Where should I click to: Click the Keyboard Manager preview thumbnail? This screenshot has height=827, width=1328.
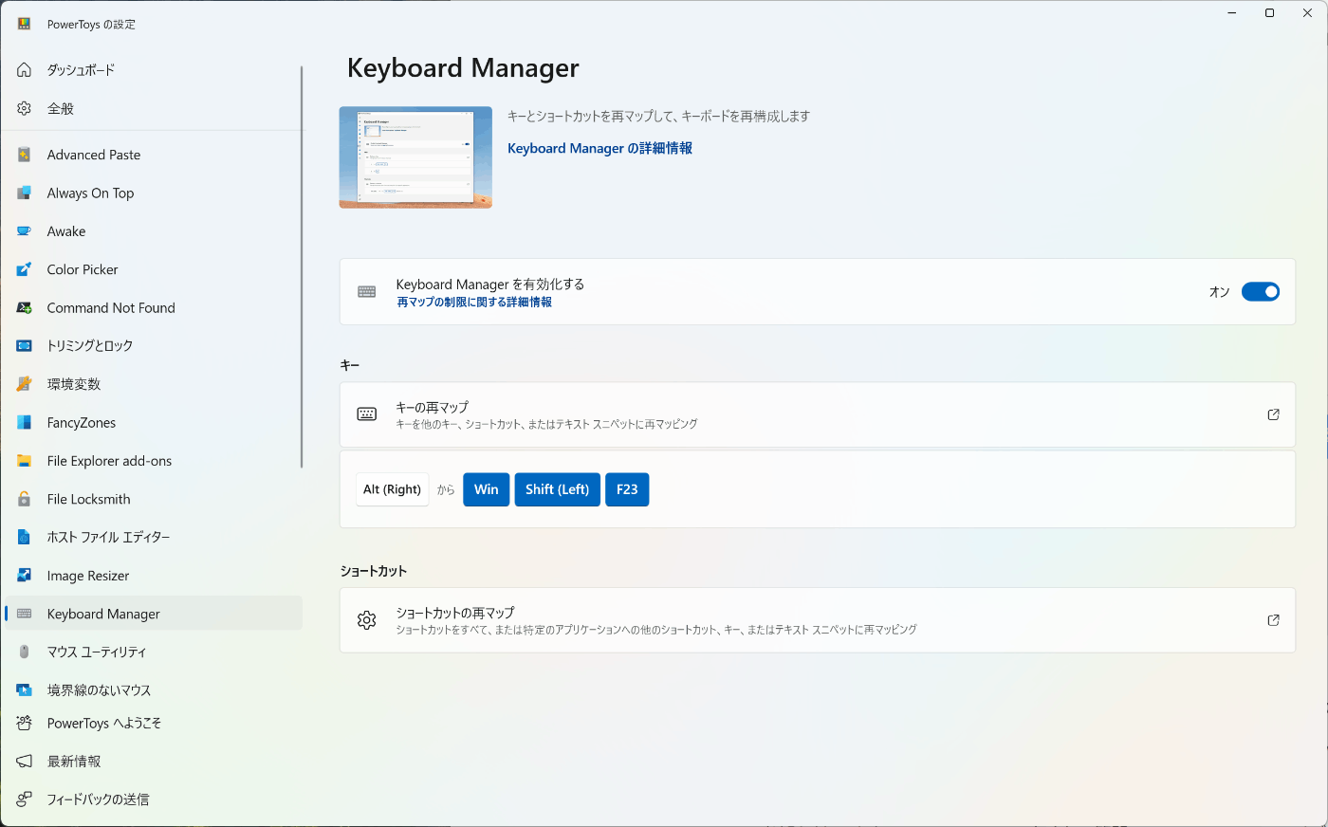pos(415,157)
